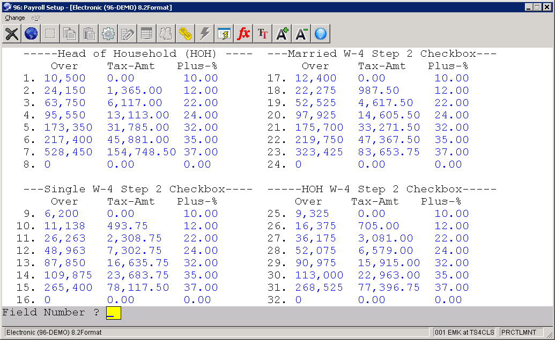Click Tax-Amt value 705.00 in row 26
The image size is (555, 340).
click(x=379, y=226)
